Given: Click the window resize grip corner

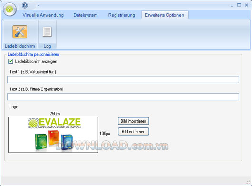Looking at the screenshot, I should [x=248, y=182].
